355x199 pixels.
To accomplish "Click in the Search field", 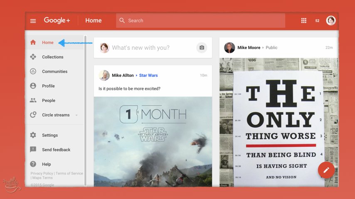I will click(x=201, y=21).
